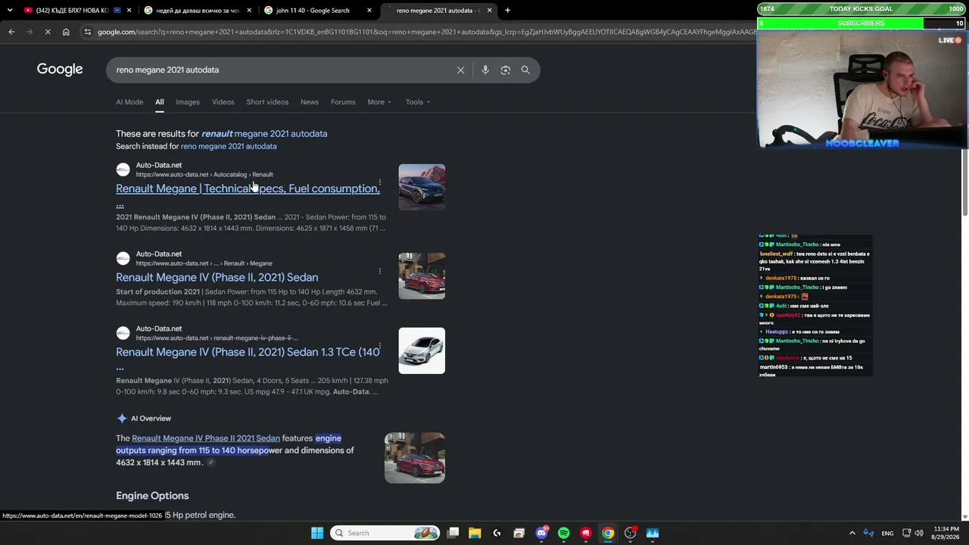This screenshot has width=969, height=545.
Task: Open the News results tab
Action: pos(310,102)
